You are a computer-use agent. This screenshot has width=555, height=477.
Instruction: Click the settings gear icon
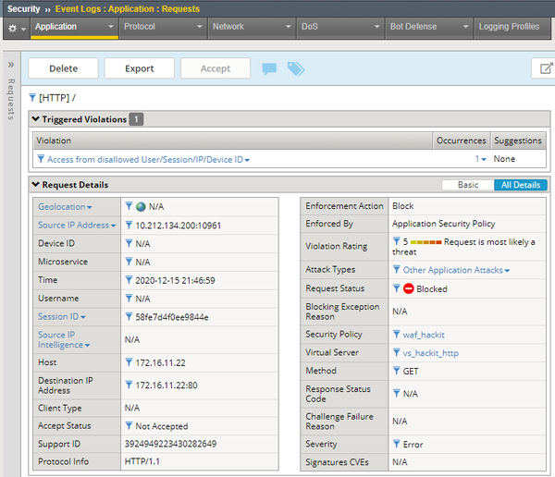point(12,28)
